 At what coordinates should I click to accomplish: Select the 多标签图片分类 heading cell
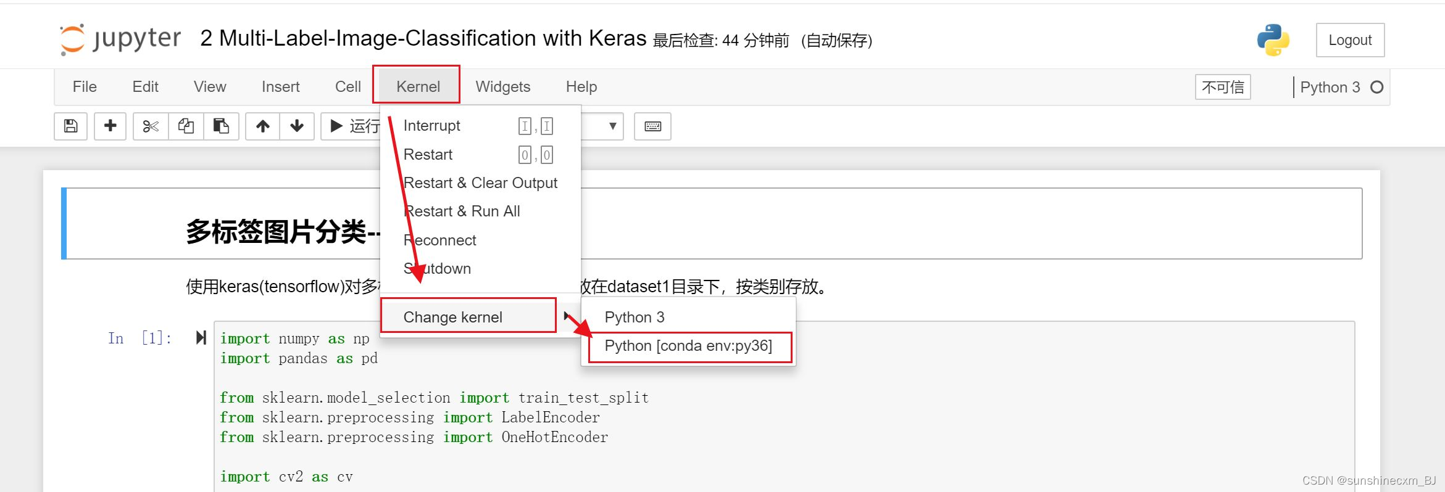point(713,223)
